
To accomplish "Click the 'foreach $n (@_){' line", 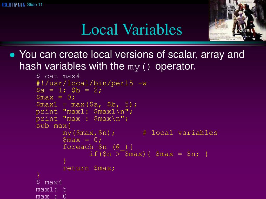I will coord(98,147).
